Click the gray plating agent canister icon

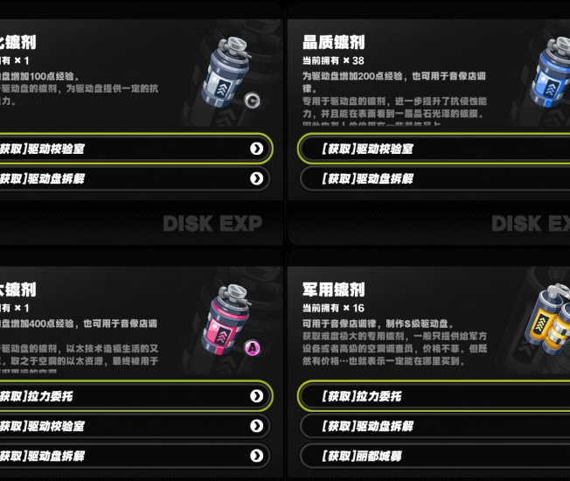tap(226, 72)
